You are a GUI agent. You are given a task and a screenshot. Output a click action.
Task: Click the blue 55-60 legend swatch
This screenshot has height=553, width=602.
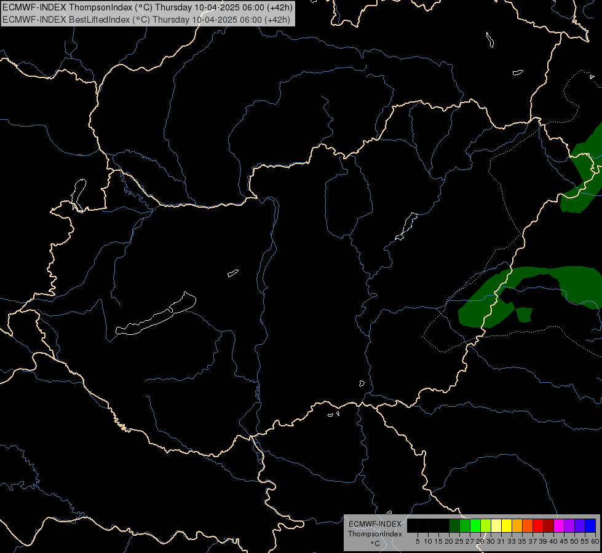click(590, 525)
